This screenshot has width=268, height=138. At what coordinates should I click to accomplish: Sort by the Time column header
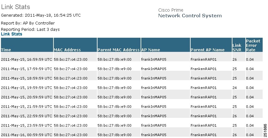[27, 45]
